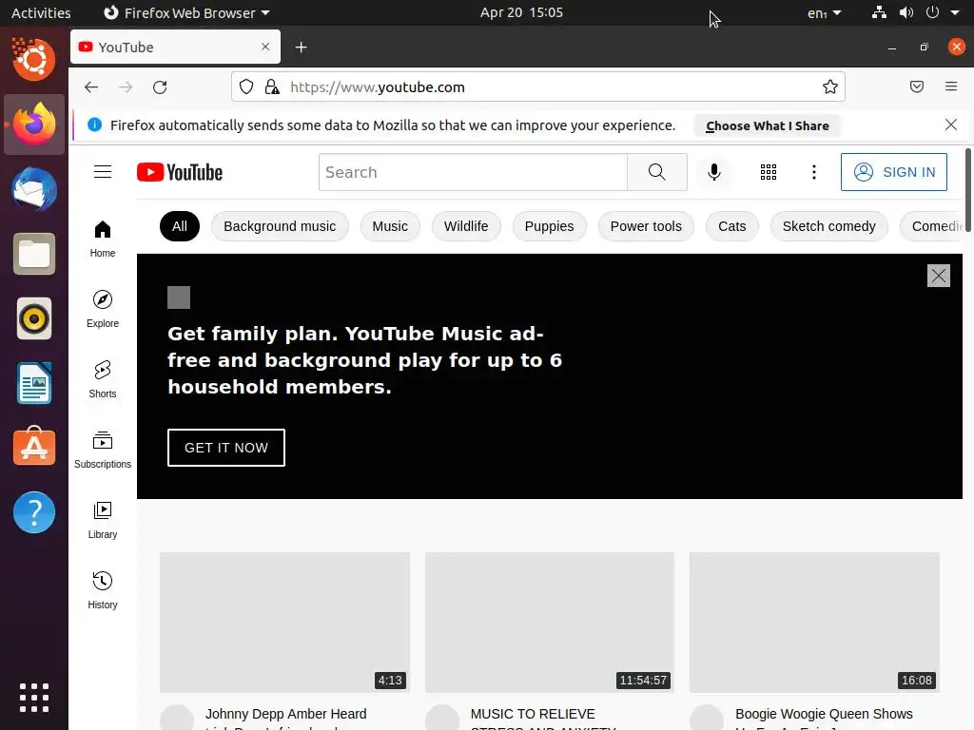The image size is (974, 730).
Task: Click the volume icon in top bar
Action: 906,12
